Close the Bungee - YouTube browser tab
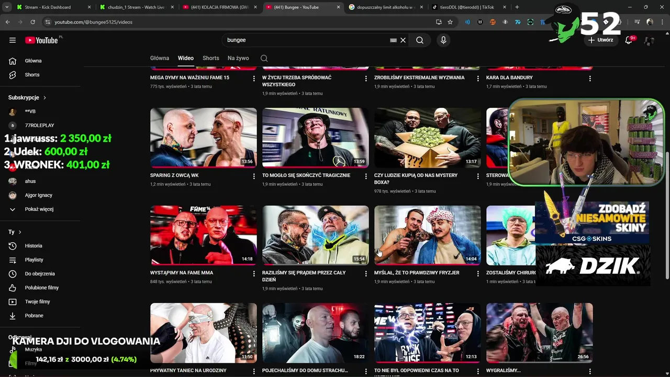The width and height of the screenshot is (670, 377). (x=338, y=7)
